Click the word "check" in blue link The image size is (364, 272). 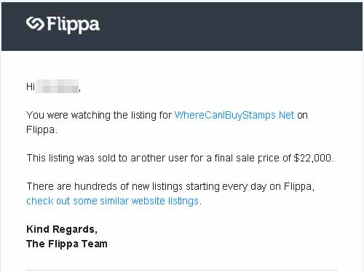(39, 201)
